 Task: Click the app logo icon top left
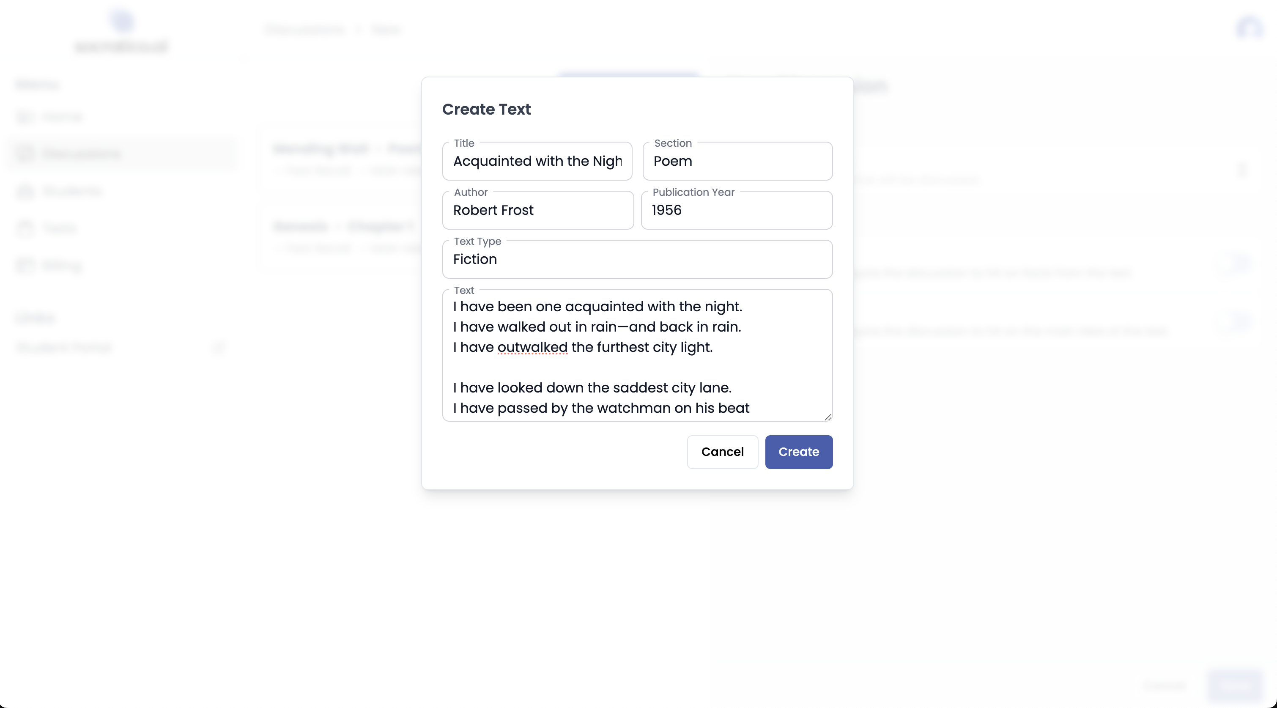121,19
